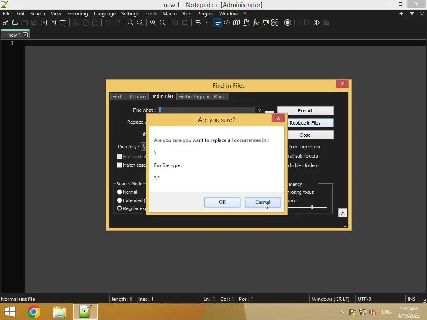Toggle Word Wrap toolbar icon
Screen dimensions: 427x320
click(x=198, y=22)
